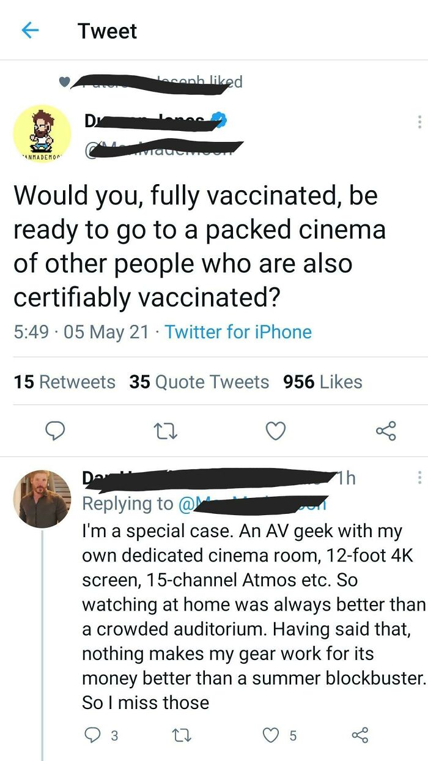Select the Tweet screen title

(x=108, y=31)
